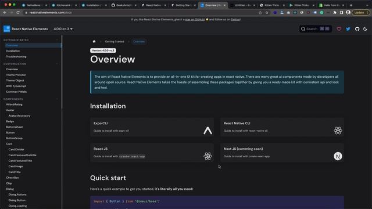Go forward with the browser forward arrow

pyautogui.click(x=12, y=12)
